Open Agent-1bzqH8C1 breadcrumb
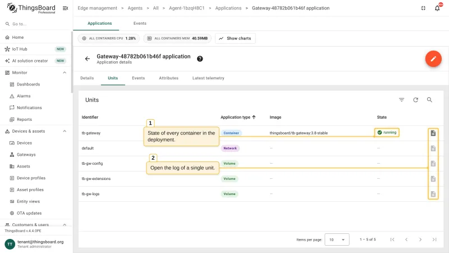This screenshot has width=449, height=253. tap(187, 8)
